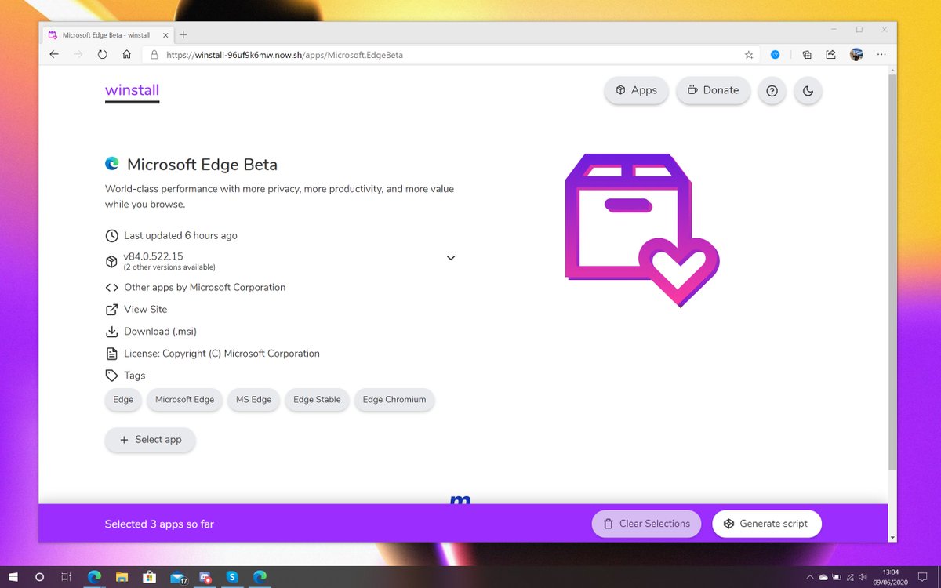Click the tag icon beside Tags
The image size is (941, 588).
click(112, 375)
